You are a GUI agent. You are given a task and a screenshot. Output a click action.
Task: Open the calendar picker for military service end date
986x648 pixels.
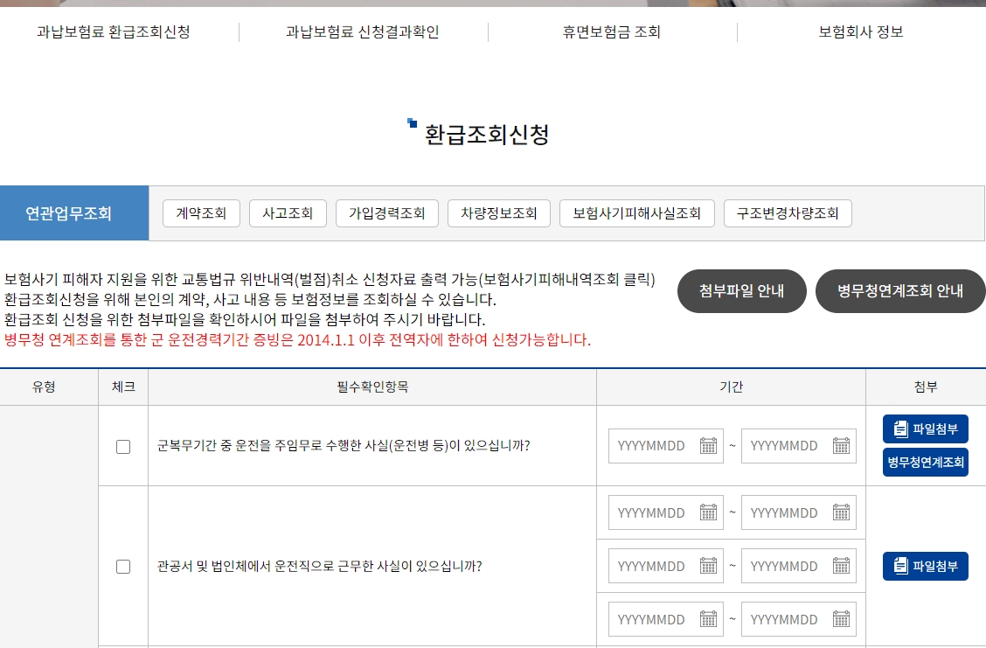[x=842, y=445]
